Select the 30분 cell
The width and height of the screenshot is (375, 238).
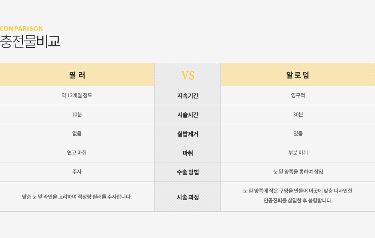[x=298, y=115]
